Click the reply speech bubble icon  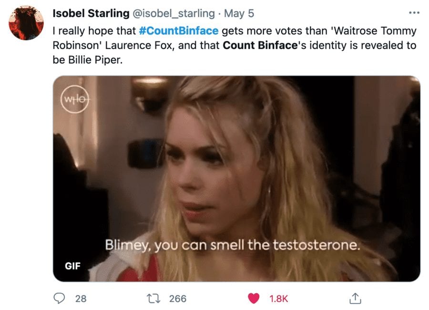point(59,298)
